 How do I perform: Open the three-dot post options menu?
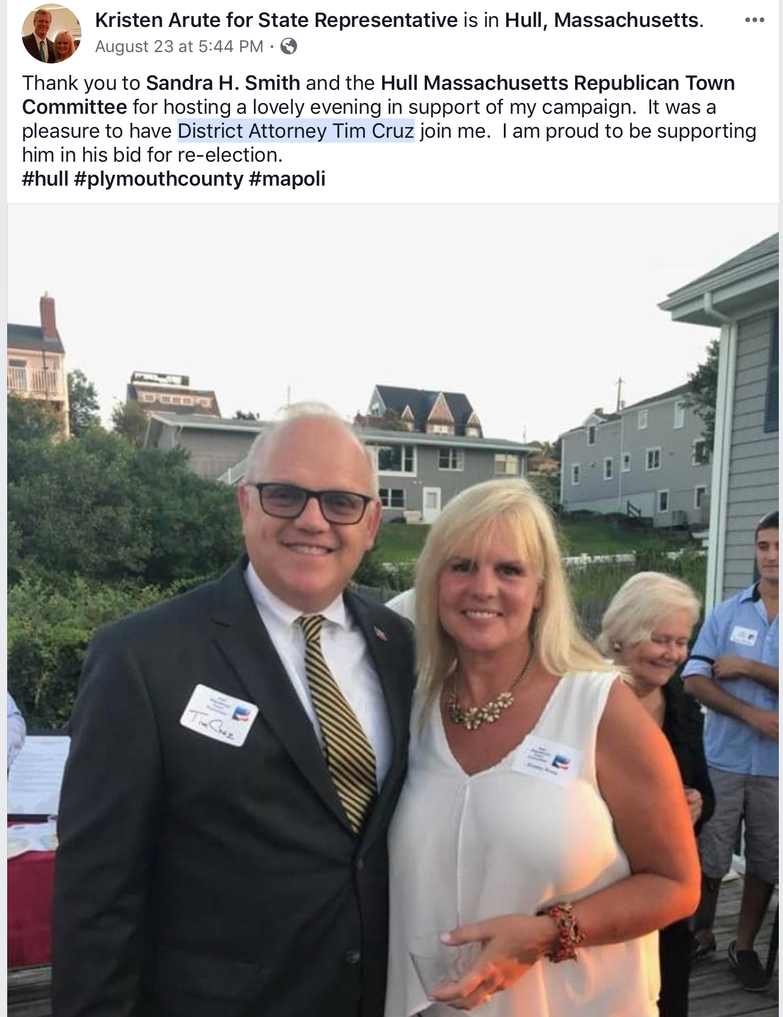coord(754,20)
